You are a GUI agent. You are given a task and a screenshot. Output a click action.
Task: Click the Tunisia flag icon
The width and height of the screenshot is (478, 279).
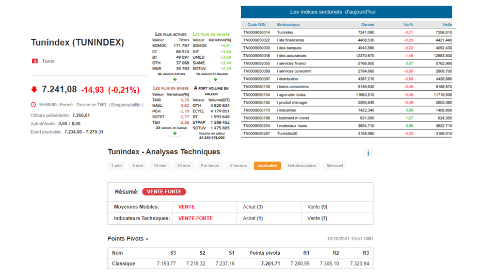click(35, 61)
